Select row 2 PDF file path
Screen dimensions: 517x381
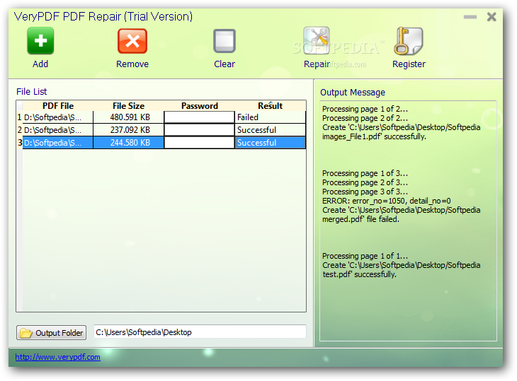coord(58,130)
